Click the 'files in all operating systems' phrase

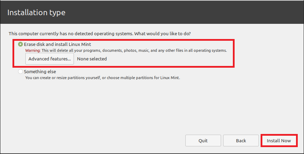pos(197,50)
